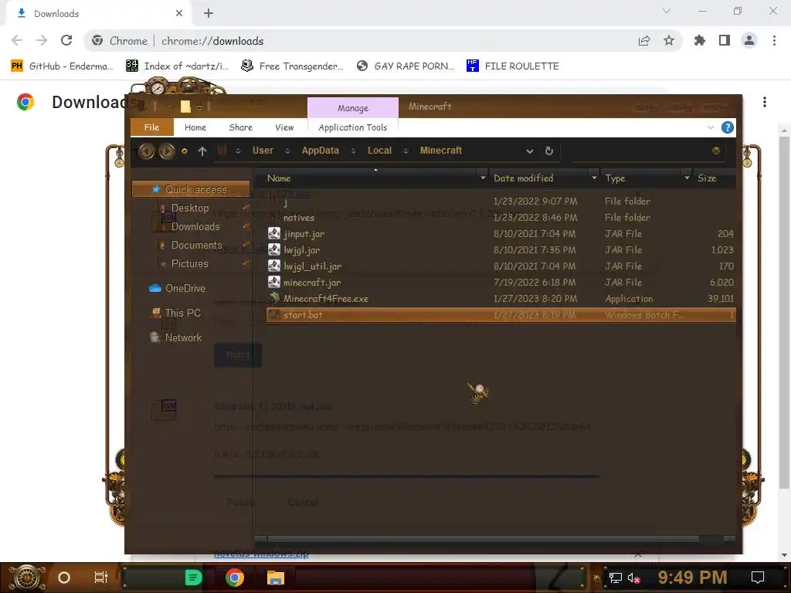Open Task View on the taskbar
Screen dimensions: 791x593
[x=101, y=578]
